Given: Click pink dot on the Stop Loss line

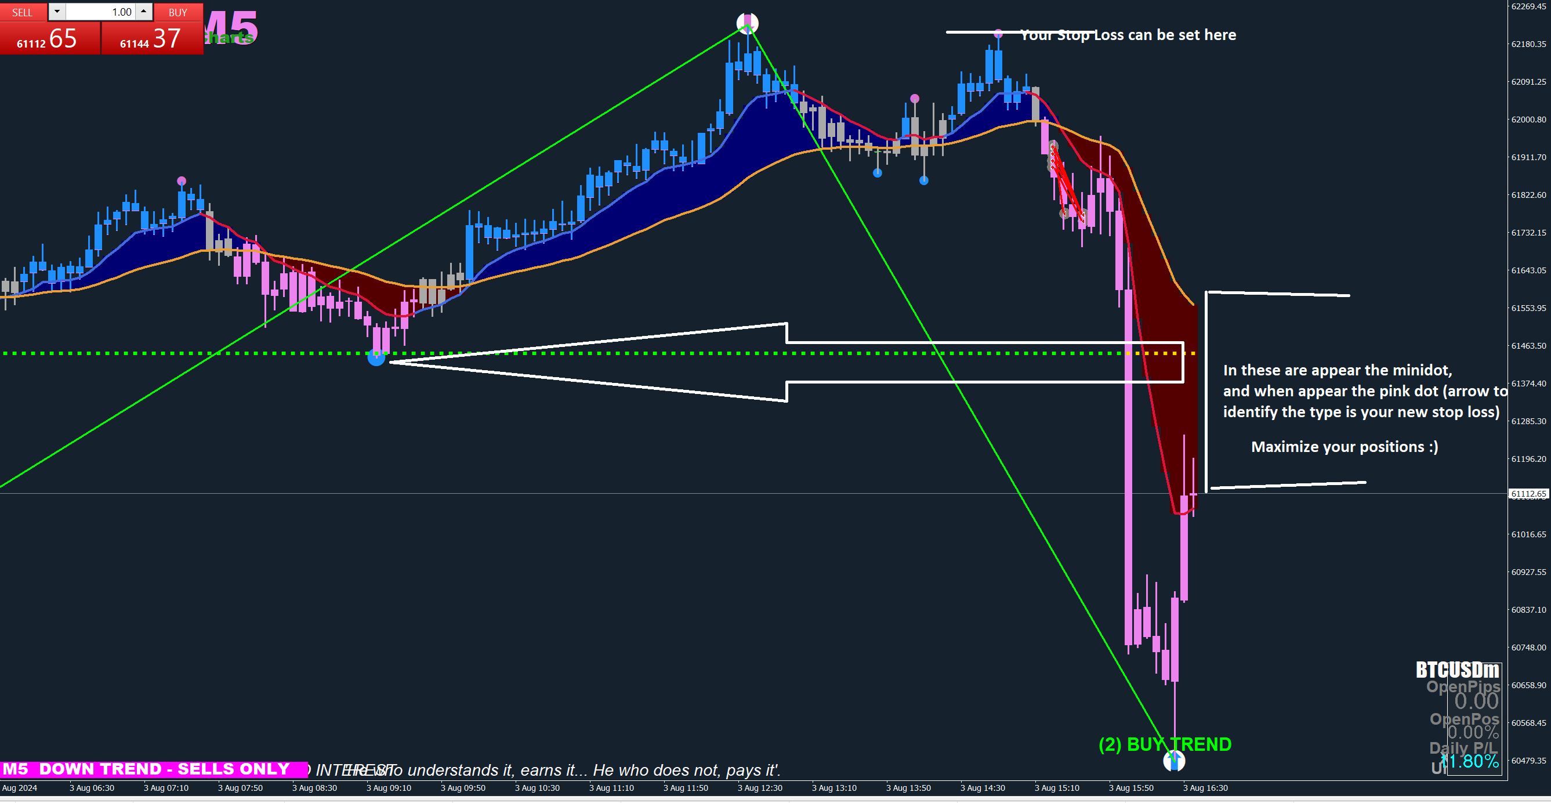Looking at the screenshot, I should tap(998, 33).
